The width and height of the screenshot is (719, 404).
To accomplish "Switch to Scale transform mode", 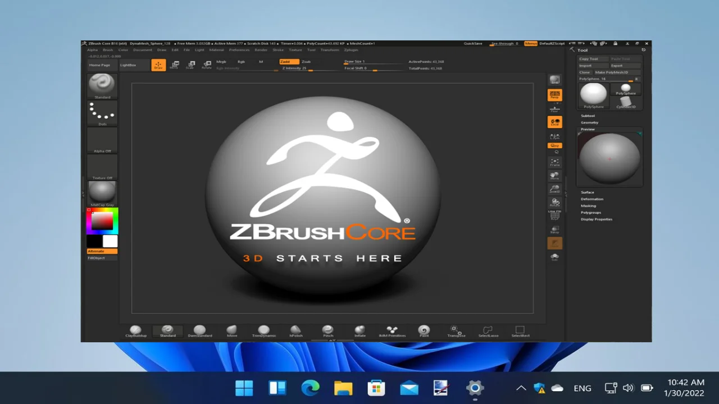I will pyautogui.click(x=190, y=65).
